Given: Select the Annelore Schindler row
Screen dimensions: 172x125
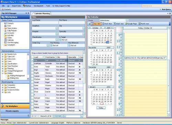Looking at the screenshot, I should tap(57, 64).
